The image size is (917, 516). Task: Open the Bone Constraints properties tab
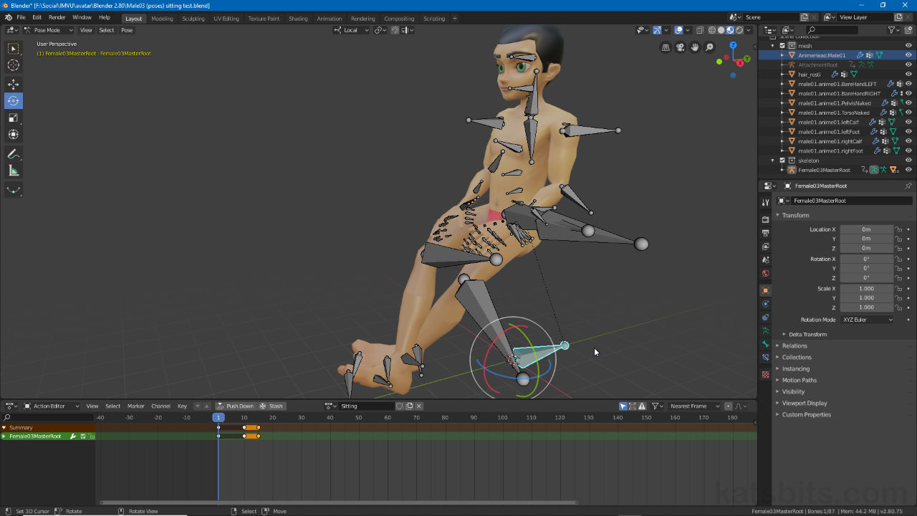coord(765,358)
